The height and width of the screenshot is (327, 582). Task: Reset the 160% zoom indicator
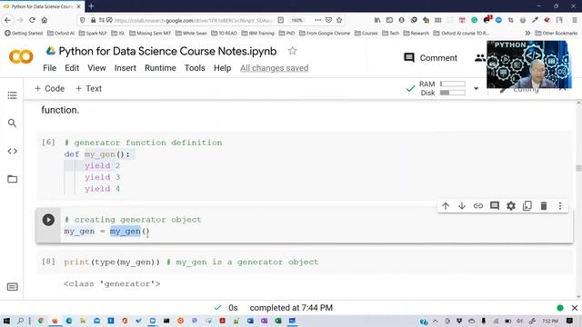coord(297,20)
